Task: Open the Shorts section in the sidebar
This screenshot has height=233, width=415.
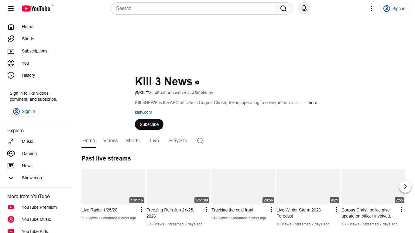Action: pos(28,39)
